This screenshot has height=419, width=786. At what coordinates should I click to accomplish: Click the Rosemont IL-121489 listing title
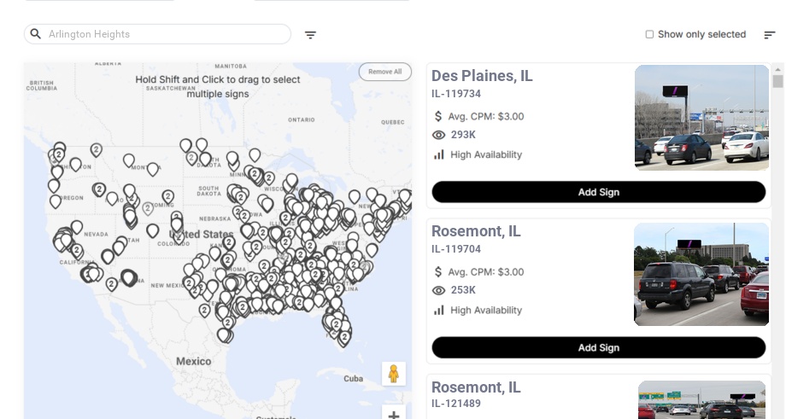476,387
